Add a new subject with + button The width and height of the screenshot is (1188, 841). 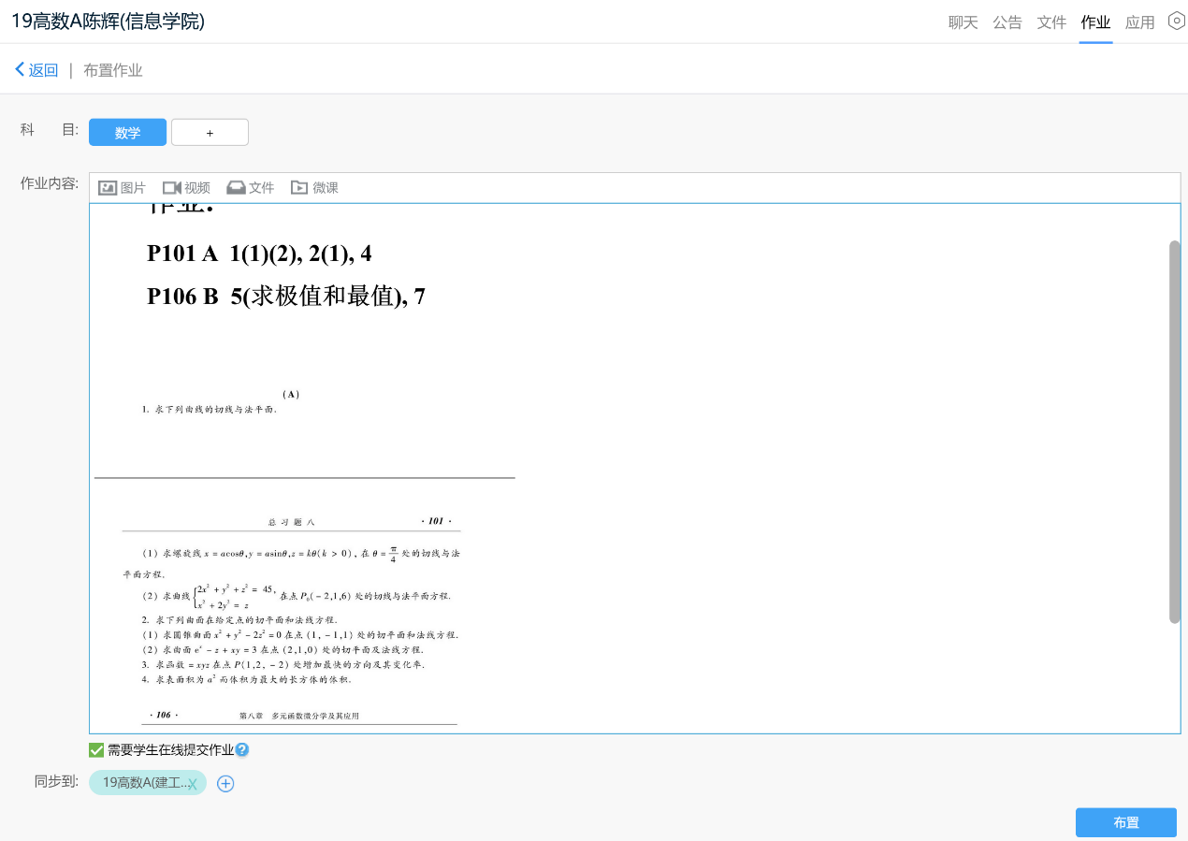tap(210, 133)
